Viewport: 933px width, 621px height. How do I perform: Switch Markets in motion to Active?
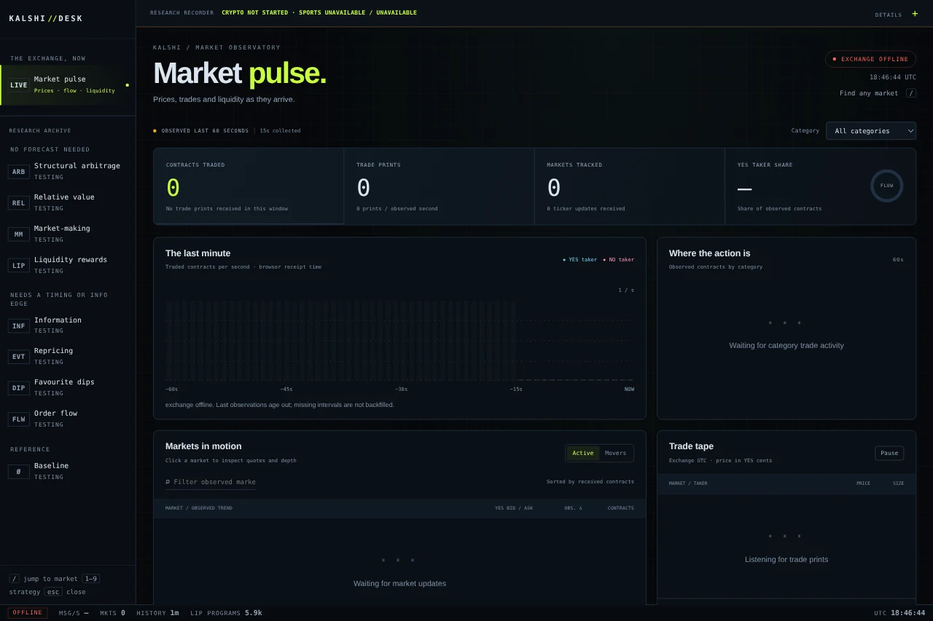[x=583, y=454]
